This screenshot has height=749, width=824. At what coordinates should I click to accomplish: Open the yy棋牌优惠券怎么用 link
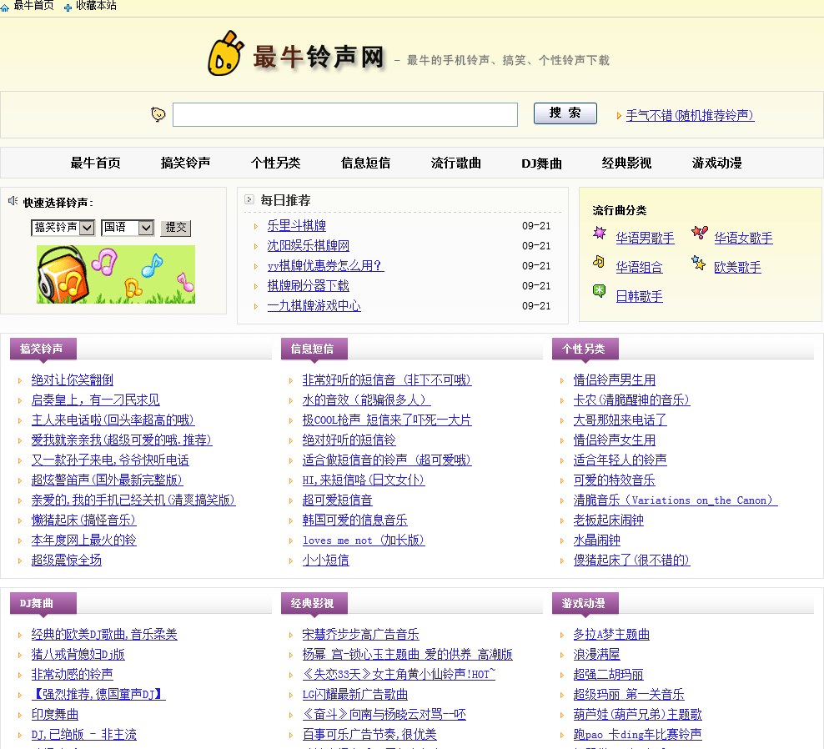click(325, 265)
